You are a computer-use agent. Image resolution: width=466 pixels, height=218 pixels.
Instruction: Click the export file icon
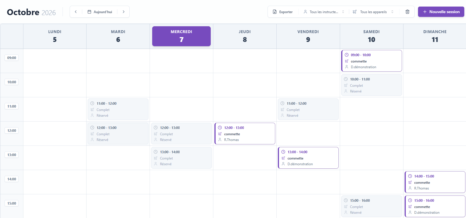point(275,12)
